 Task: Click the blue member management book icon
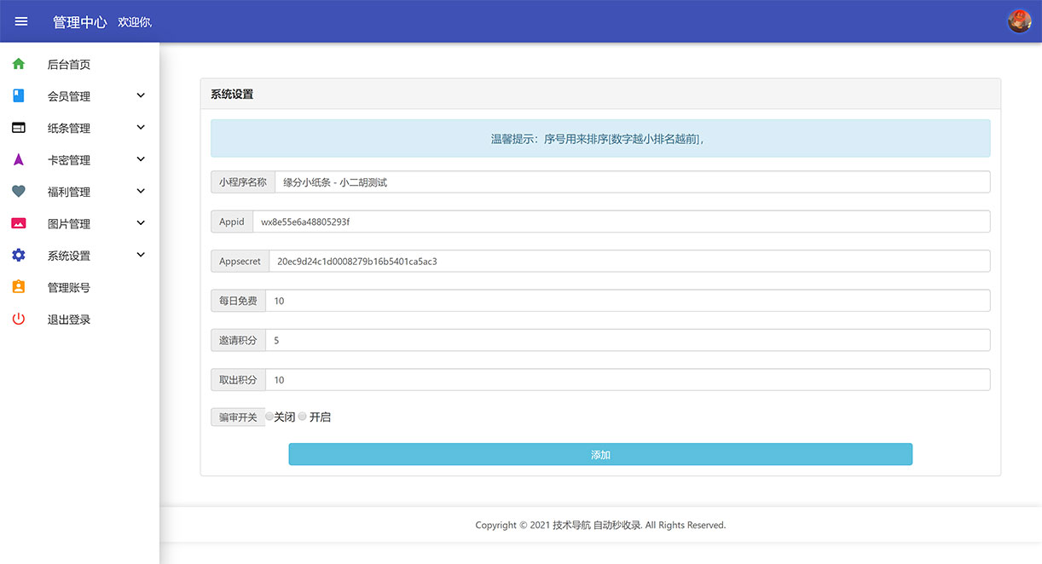pos(19,96)
